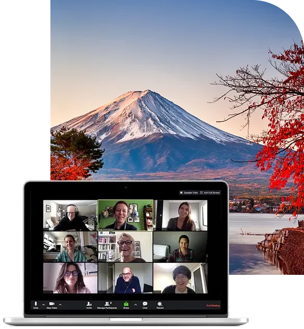
Task: Mute the microphone in Zoom toolbar
Action: pyautogui.click(x=36, y=305)
